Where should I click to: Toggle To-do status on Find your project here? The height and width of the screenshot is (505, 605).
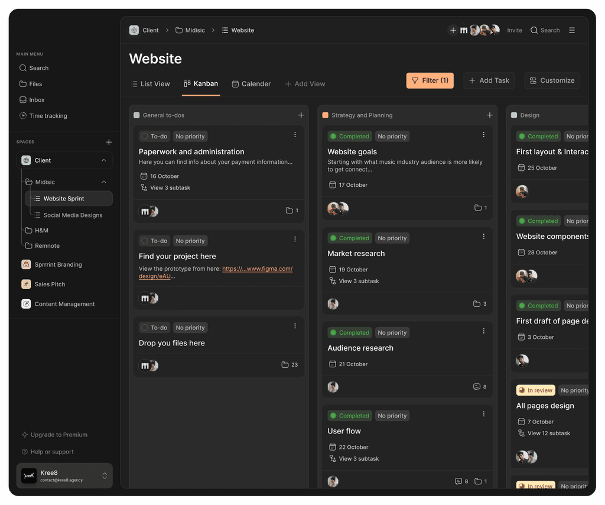coord(154,241)
